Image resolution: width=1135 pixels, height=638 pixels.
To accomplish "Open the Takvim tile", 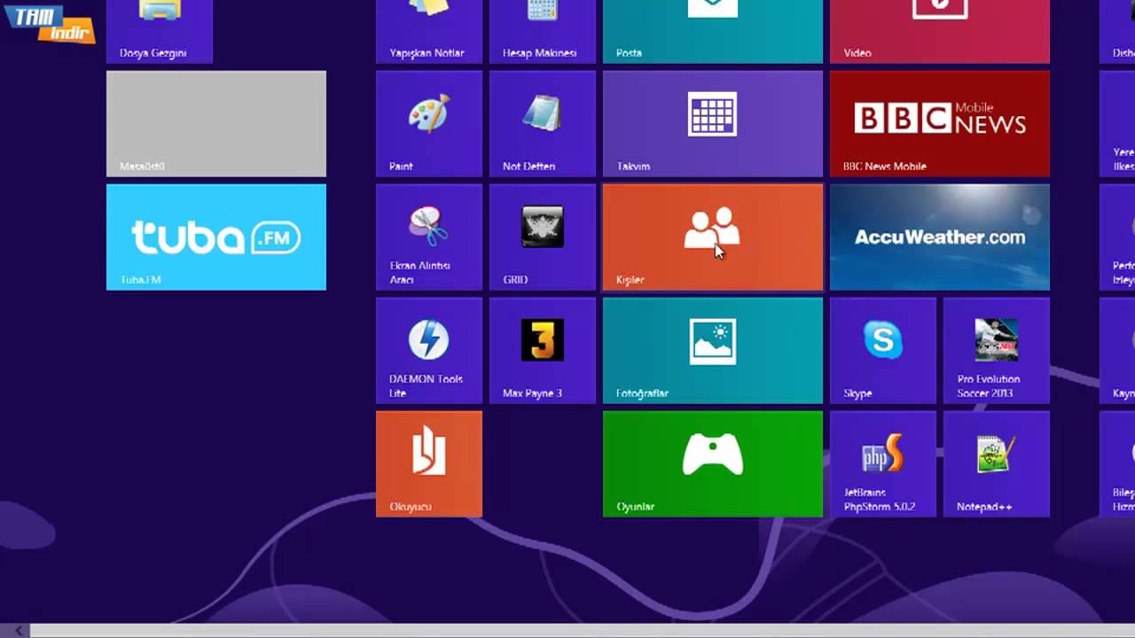I will (712, 123).
